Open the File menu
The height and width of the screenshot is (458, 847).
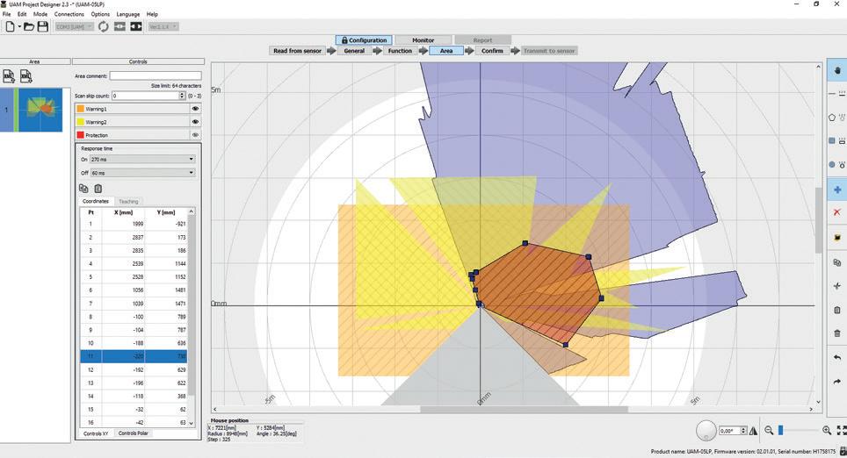click(x=6, y=14)
